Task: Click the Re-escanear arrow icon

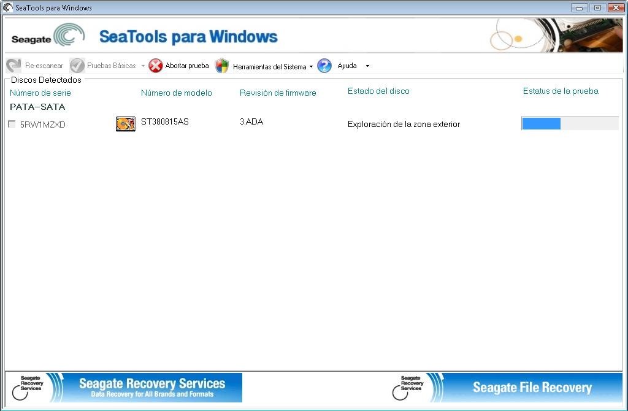Action: click(13, 66)
